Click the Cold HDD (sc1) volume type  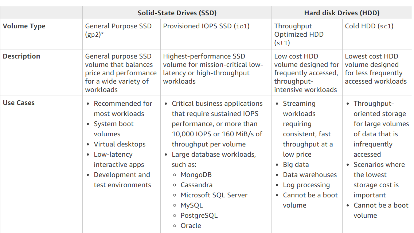pyautogui.click(x=369, y=26)
